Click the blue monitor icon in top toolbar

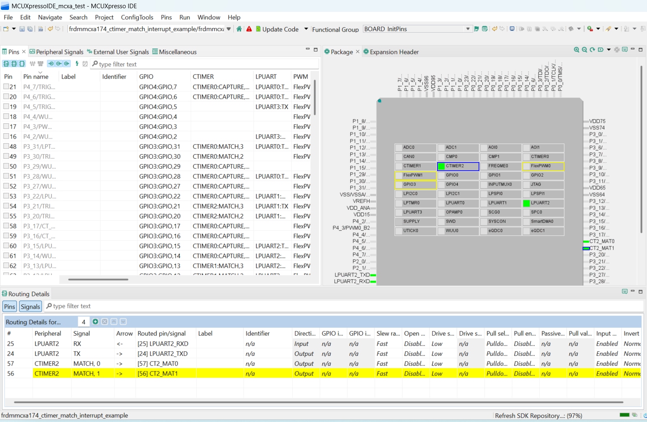[512, 29]
